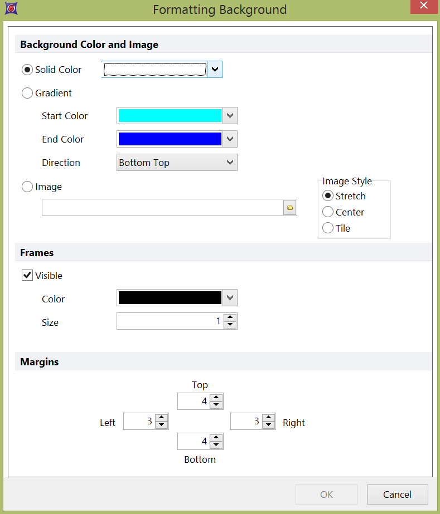Pick the Center image style
This screenshot has height=514, width=440.
[x=328, y=212]
